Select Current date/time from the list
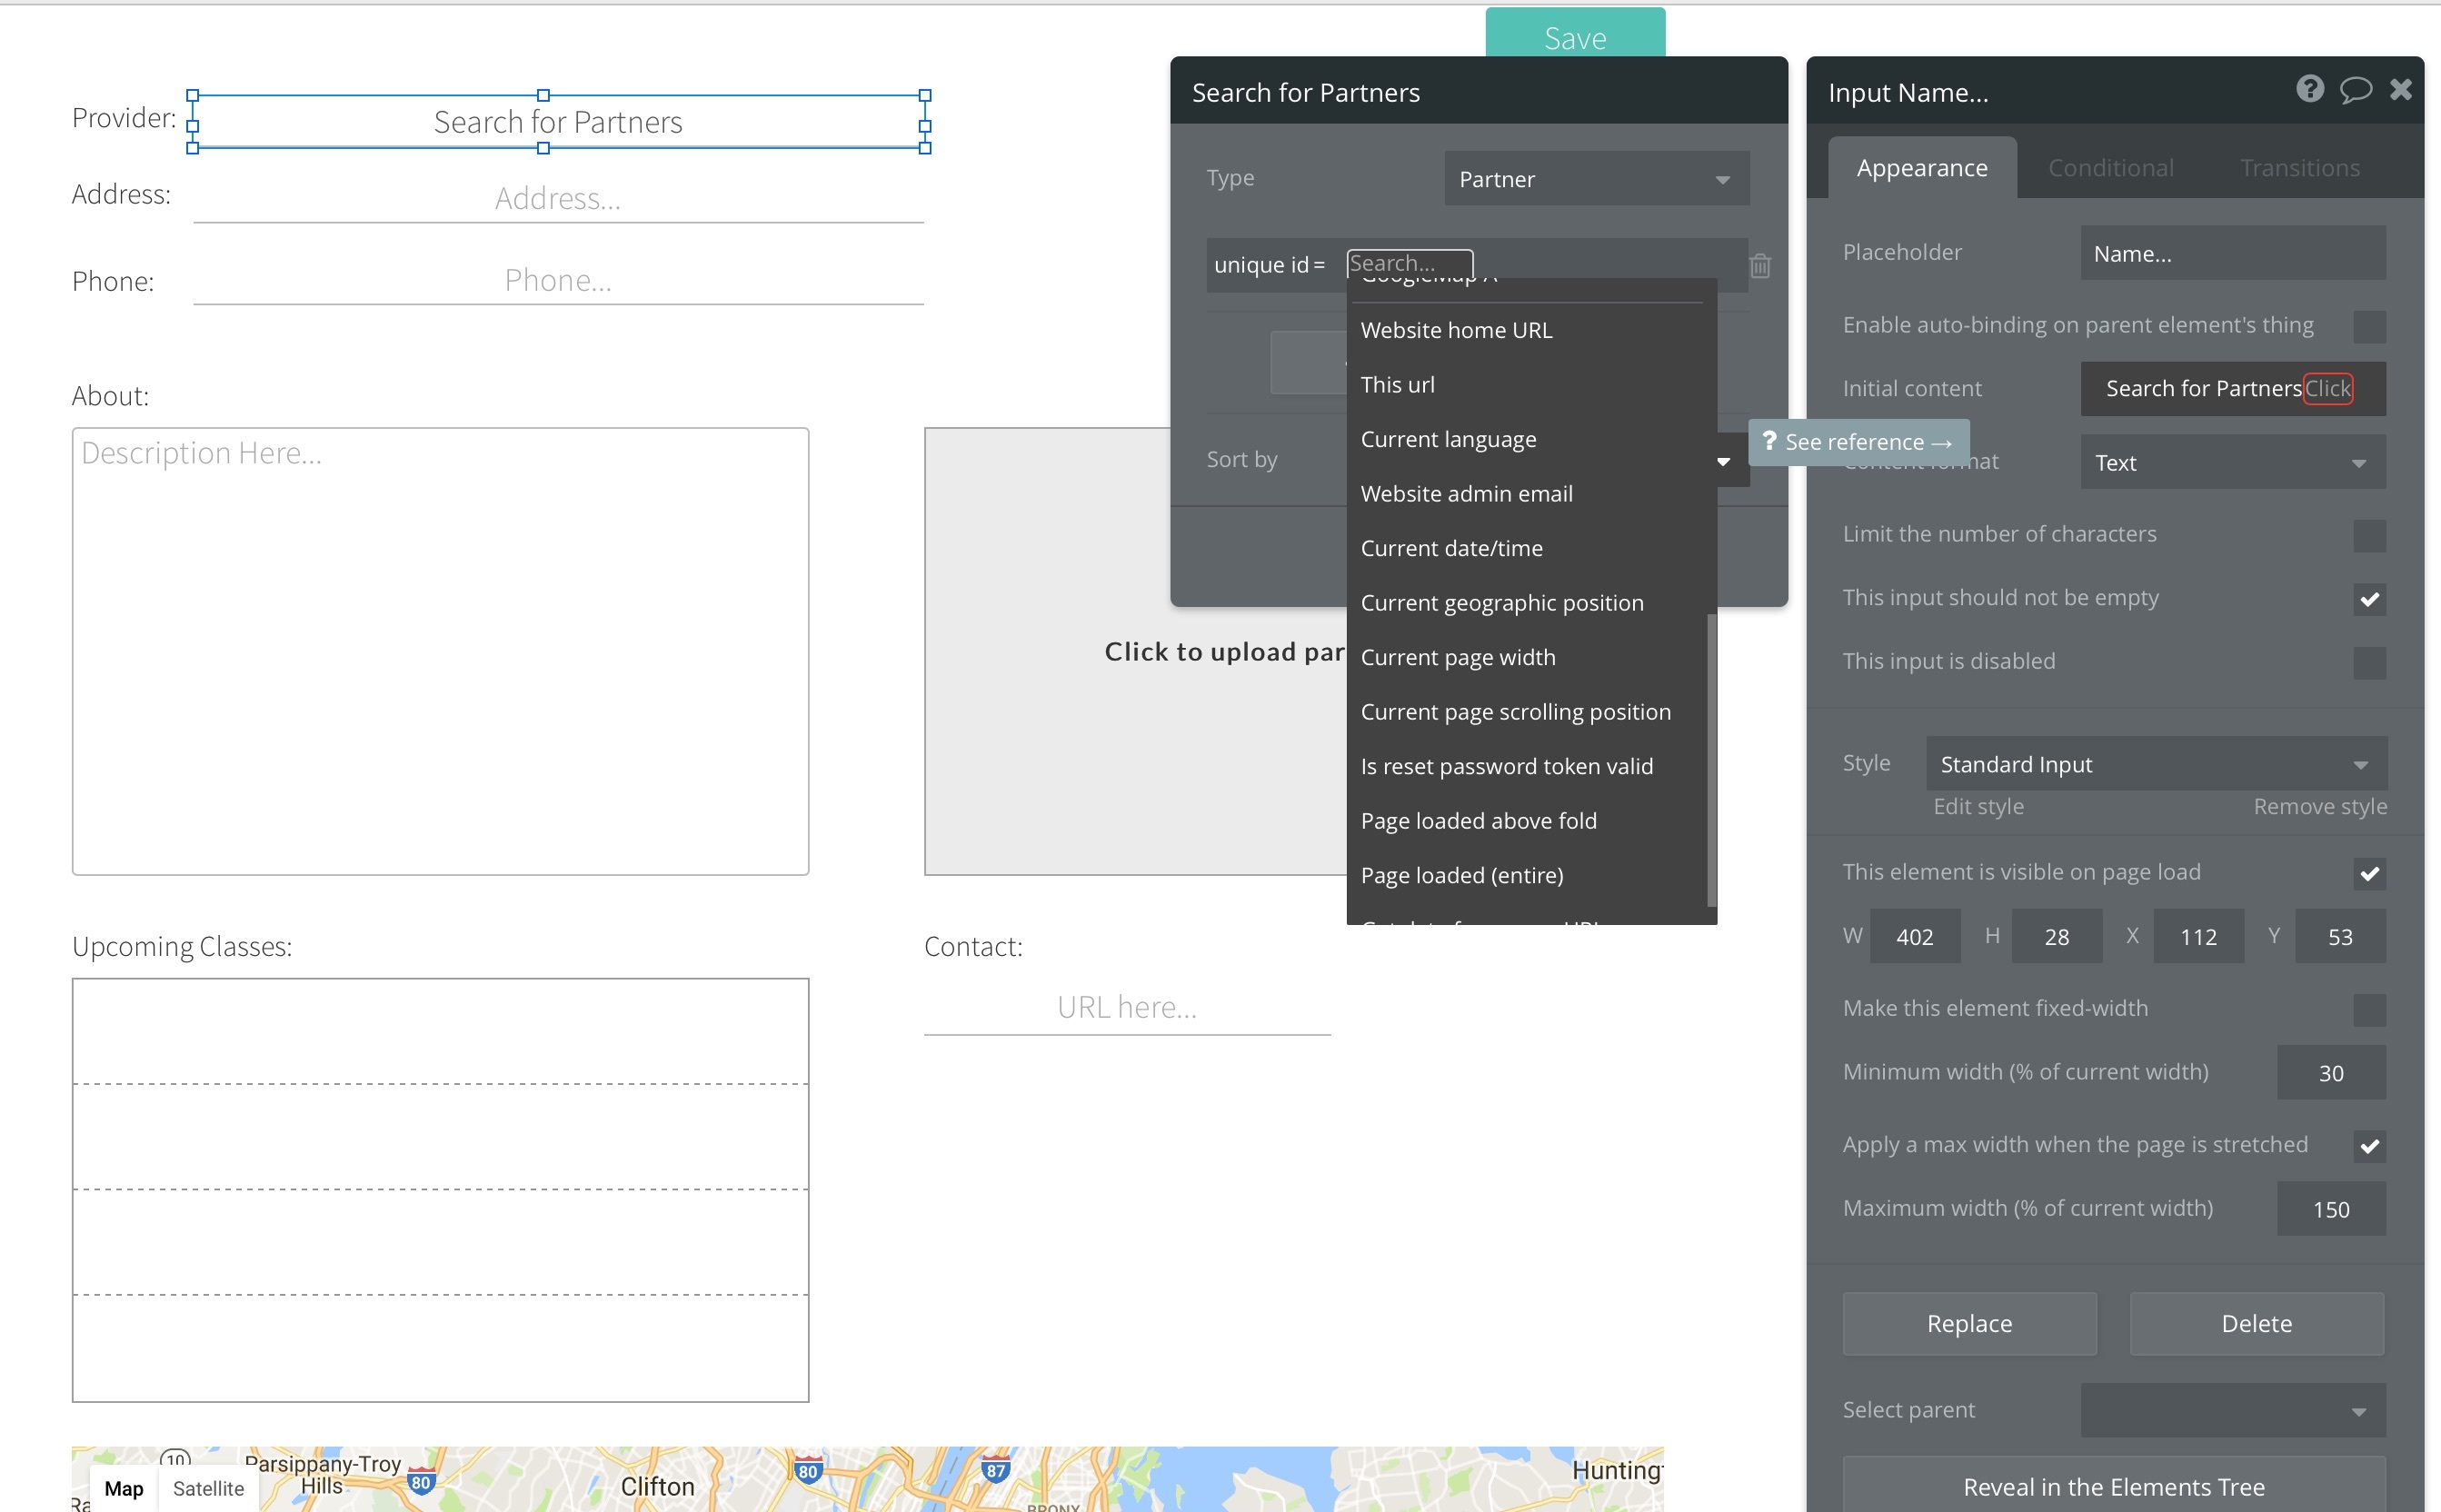Viewport: 2441px width, 1512px height. tap(1451, 548)
